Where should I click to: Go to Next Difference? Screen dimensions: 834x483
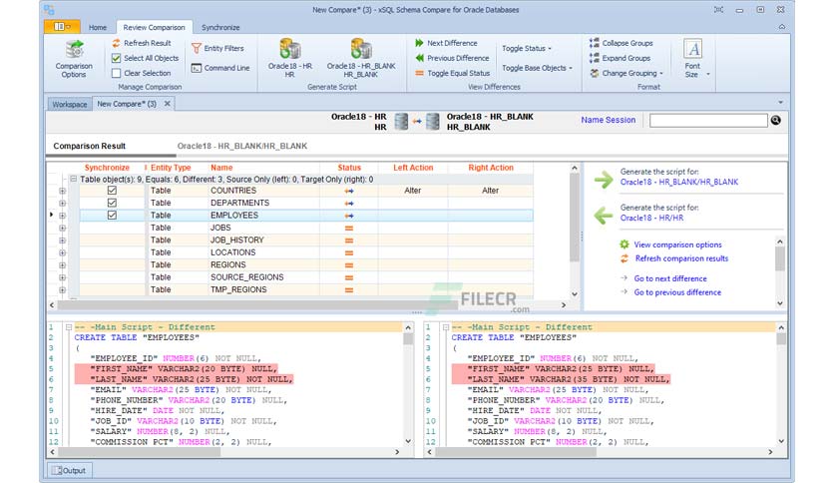[446, 43]
